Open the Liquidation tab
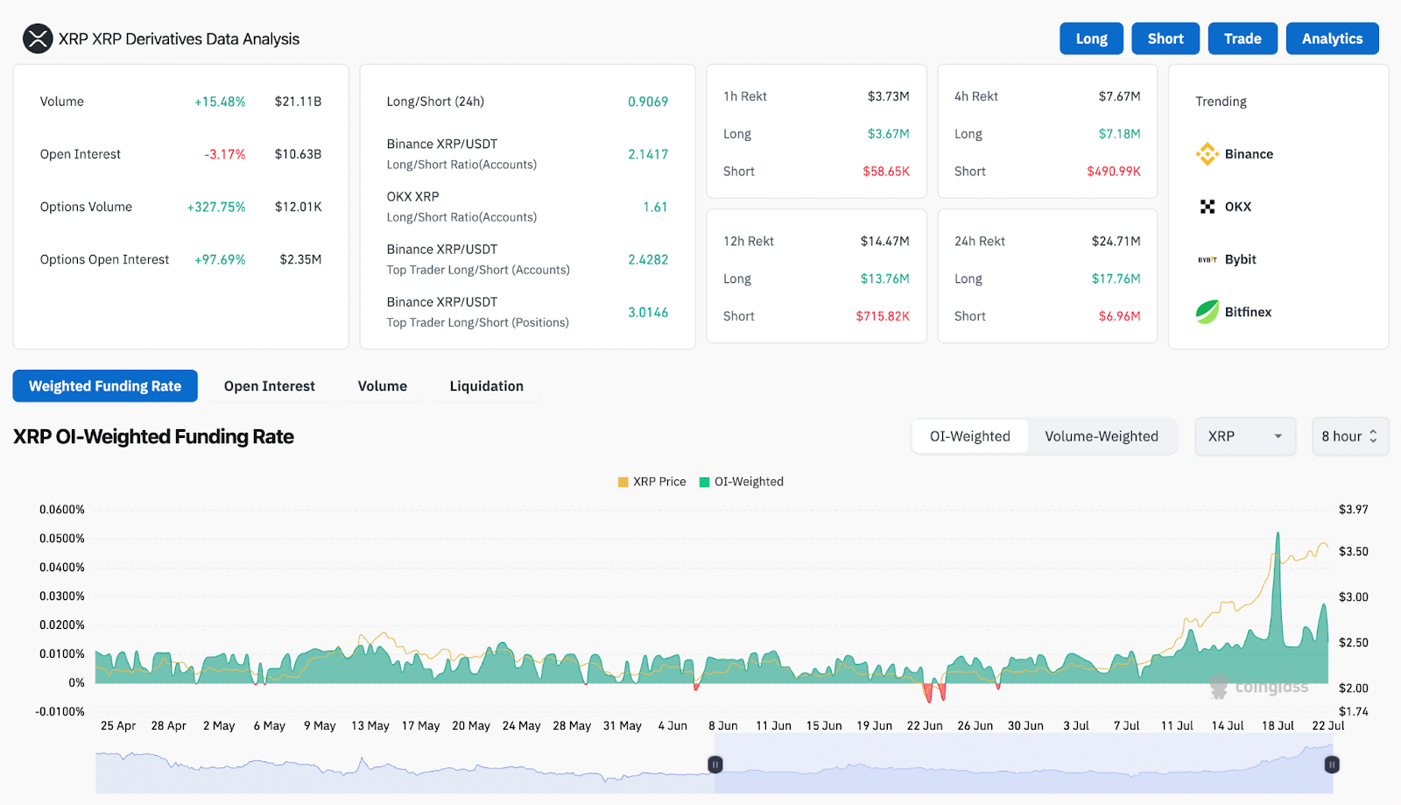The width and height of the screenshot is (1401, 805). tap(487, 386)
